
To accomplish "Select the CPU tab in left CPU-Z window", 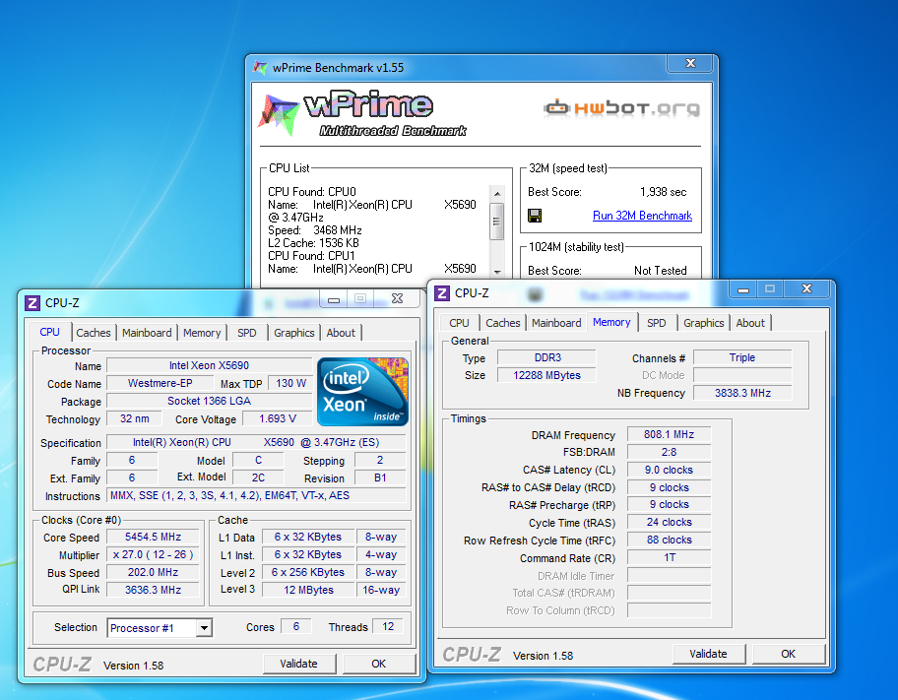I will (50, 332).
